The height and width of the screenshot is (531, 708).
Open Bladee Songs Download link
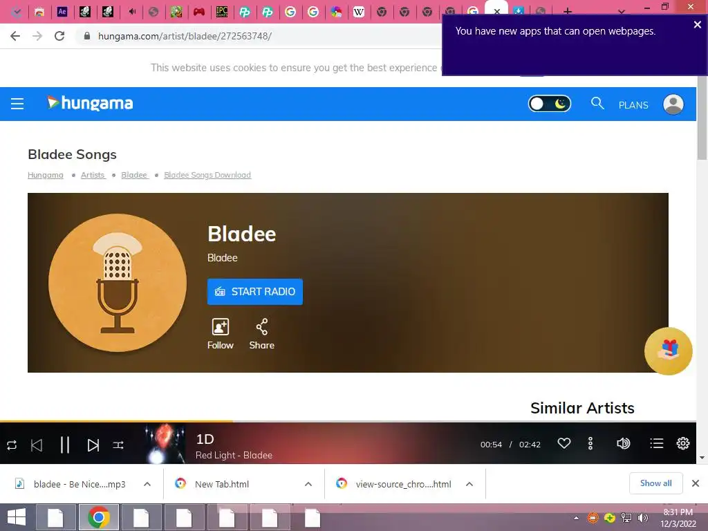pos(207,175)
